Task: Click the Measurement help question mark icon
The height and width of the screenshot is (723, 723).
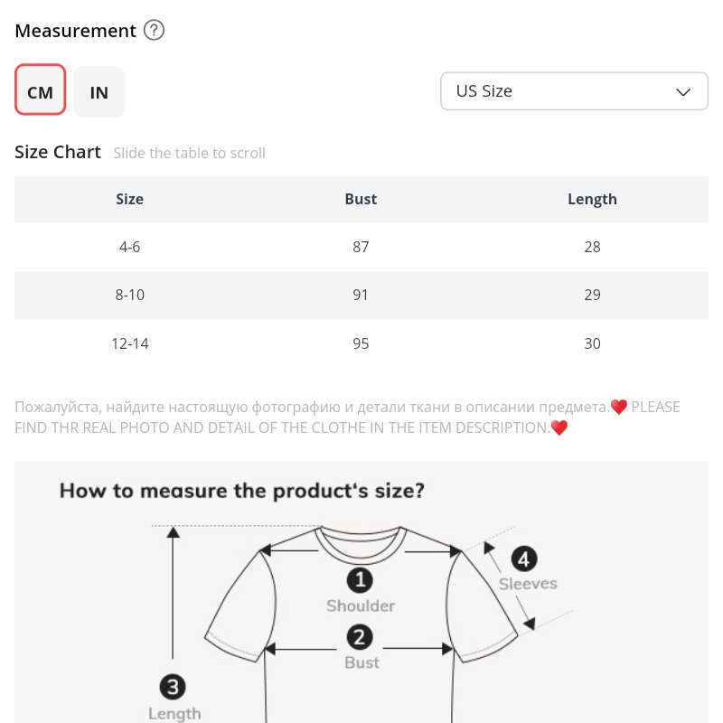Action: [x=155, y=31]
